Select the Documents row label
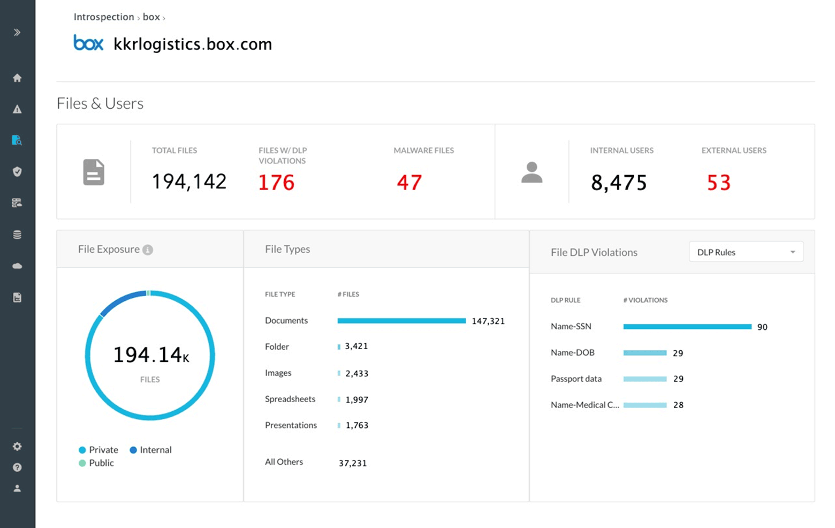The image size is (835, 528). pos(286,320)
